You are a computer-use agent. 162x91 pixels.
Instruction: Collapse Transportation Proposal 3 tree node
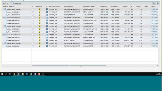pyautogui.click(x=3, y=26)
